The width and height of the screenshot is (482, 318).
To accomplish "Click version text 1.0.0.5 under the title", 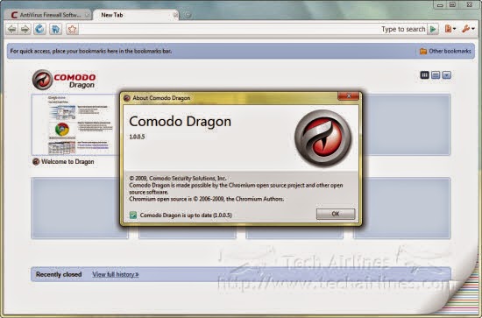I will click(x=137, y=137).
